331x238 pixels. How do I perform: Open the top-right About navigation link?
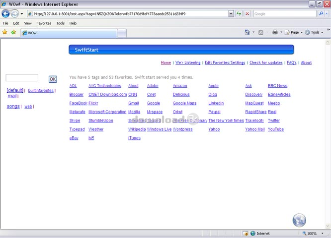[306, 62]
